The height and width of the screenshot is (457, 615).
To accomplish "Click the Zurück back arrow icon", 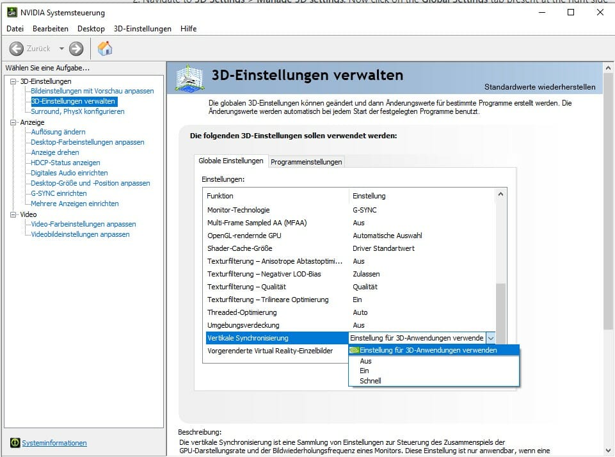I will coord(17,49).
